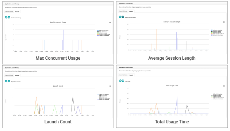Screen dimensions: 230x131
Task: Switch to Report Criteria tab in Total Usage panel
Action: click(x=123, y=75)
